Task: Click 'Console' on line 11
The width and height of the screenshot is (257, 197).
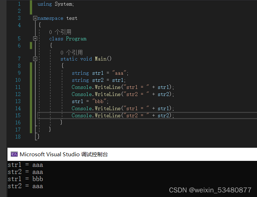Action: [x=82, y=87]
